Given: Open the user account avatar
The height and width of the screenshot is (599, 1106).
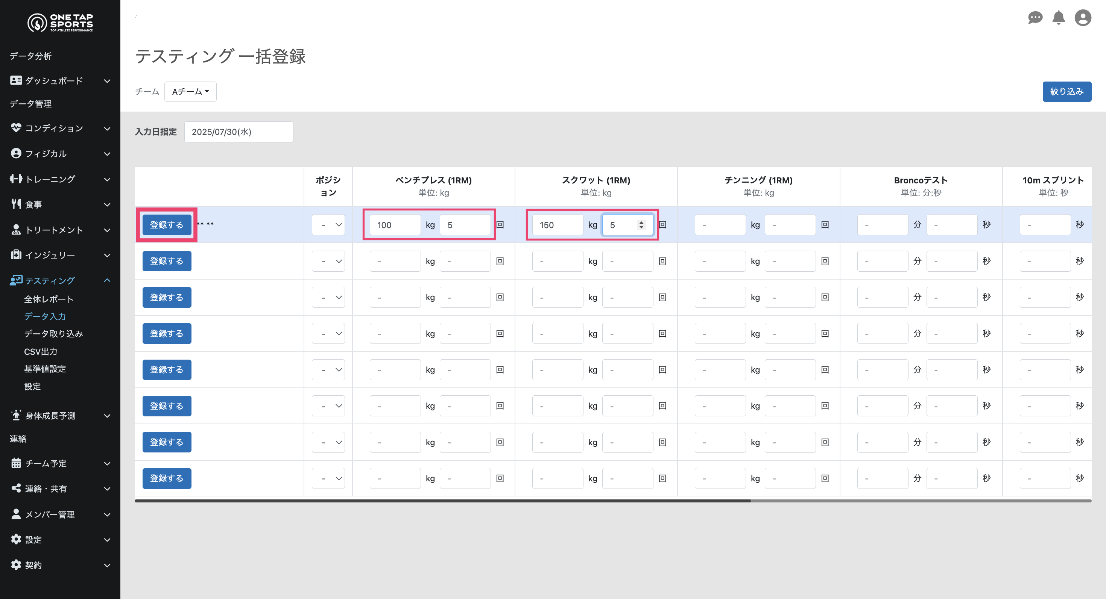Looking at the screenshot, I should pyautogui.click(x=1083, y=18).
